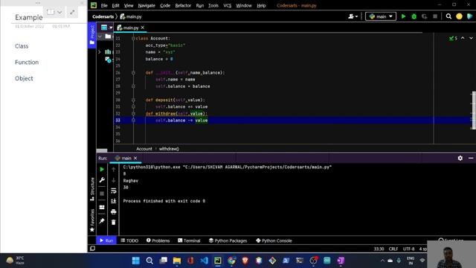Click scroll to end icon in Run console
Viewport: 476px width, 268px height.
point(114,201)
